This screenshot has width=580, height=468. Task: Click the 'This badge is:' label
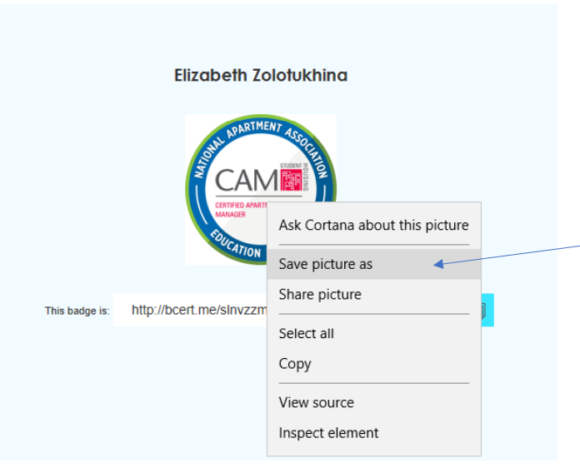tap(77, 311)
